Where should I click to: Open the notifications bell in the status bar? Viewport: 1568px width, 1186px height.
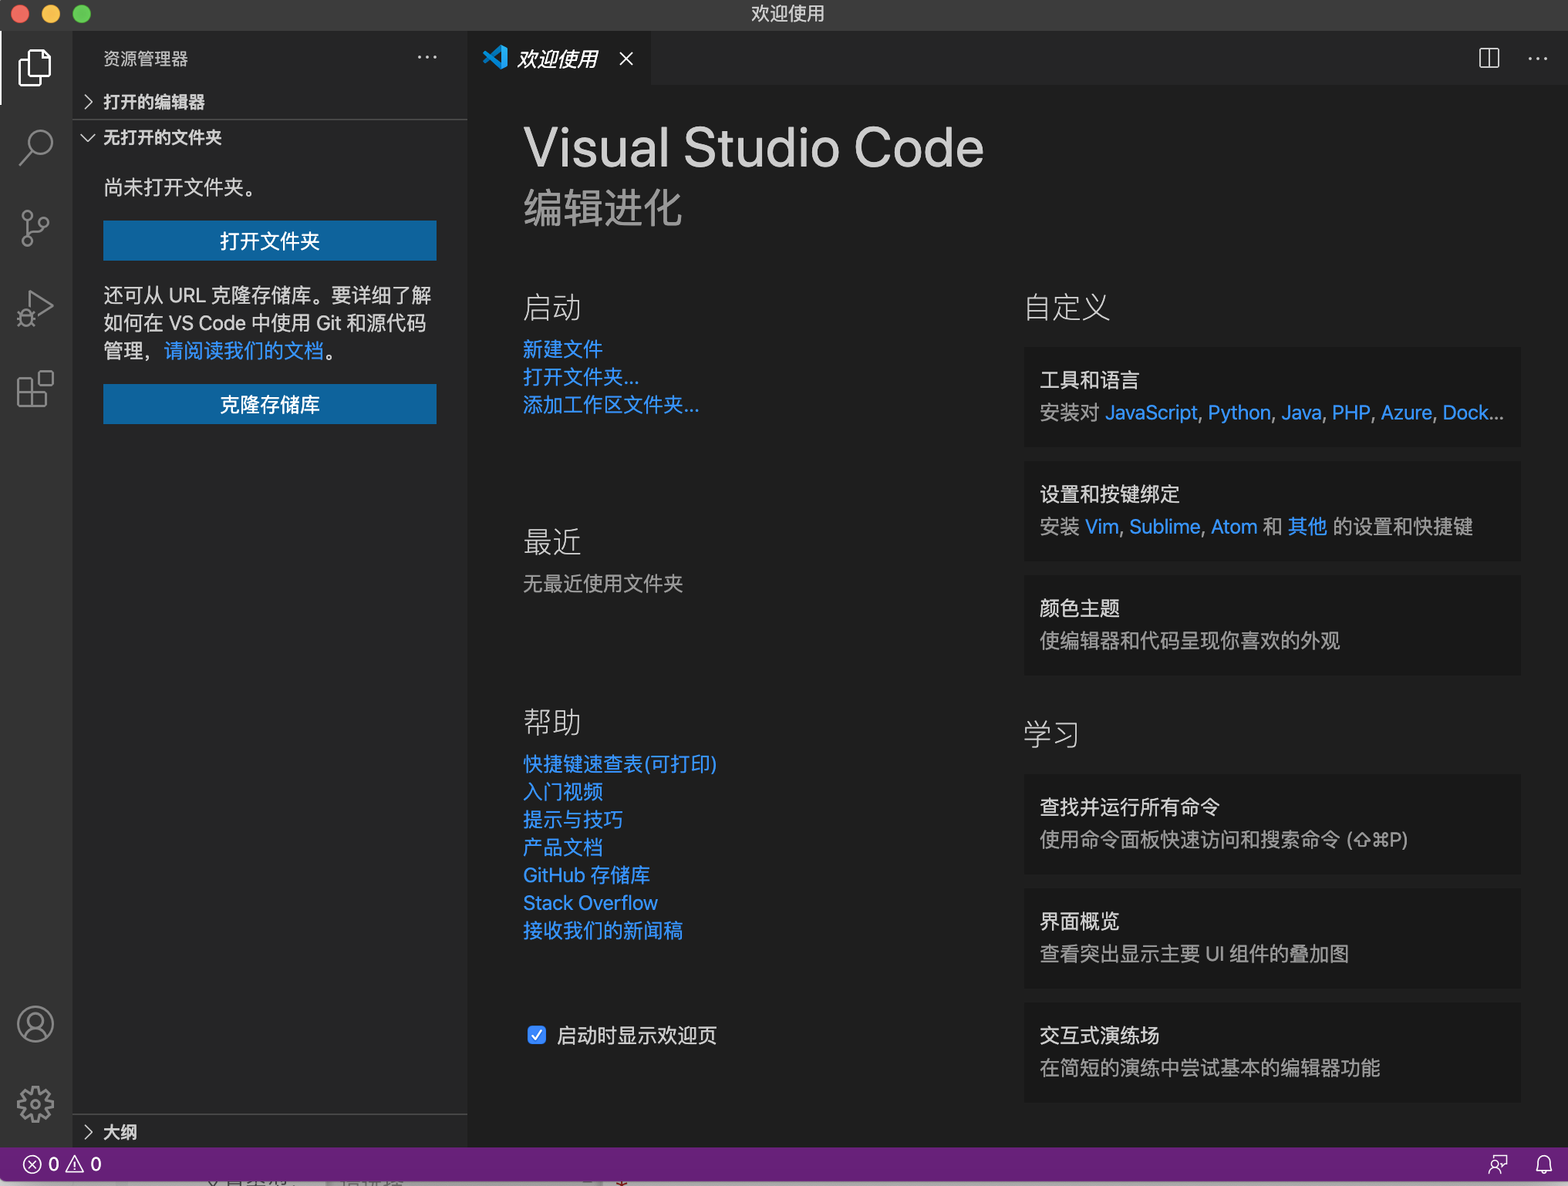(x=1541, y=1164)
